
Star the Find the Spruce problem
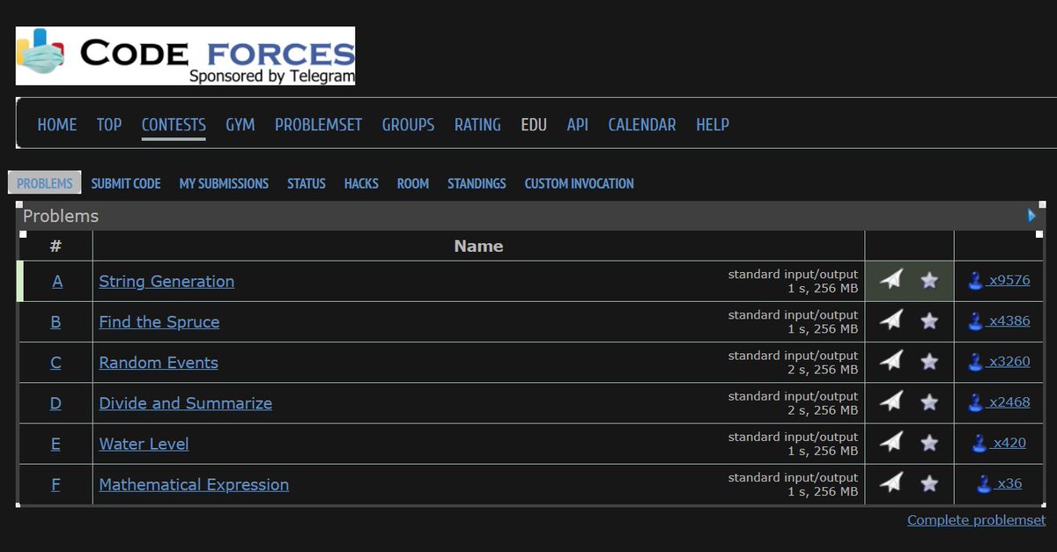929,320
